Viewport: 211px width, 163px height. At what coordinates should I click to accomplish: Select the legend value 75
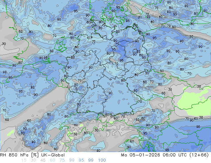point(62,160)
